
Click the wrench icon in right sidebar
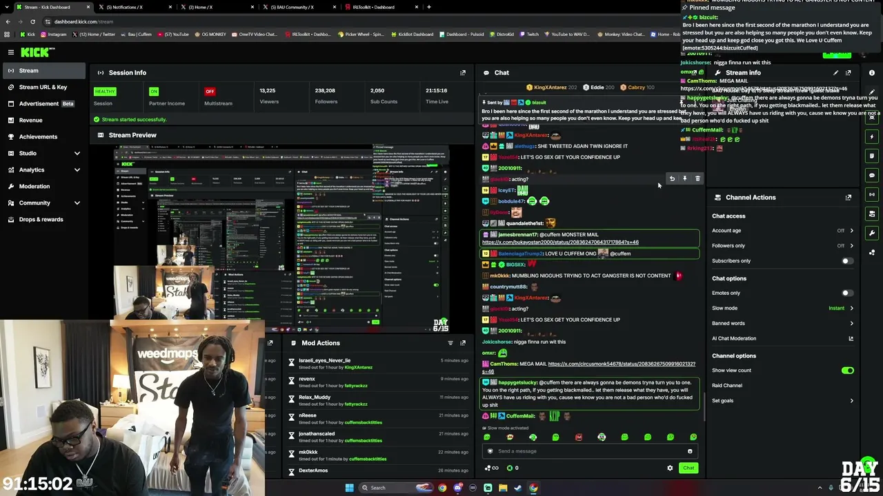tap(872, 233)
